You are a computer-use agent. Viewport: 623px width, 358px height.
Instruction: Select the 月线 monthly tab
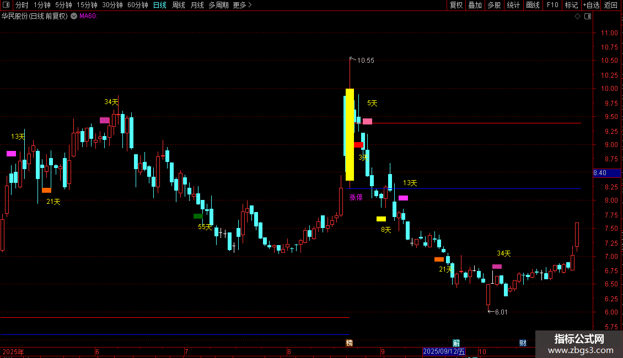tap(197, 5)
